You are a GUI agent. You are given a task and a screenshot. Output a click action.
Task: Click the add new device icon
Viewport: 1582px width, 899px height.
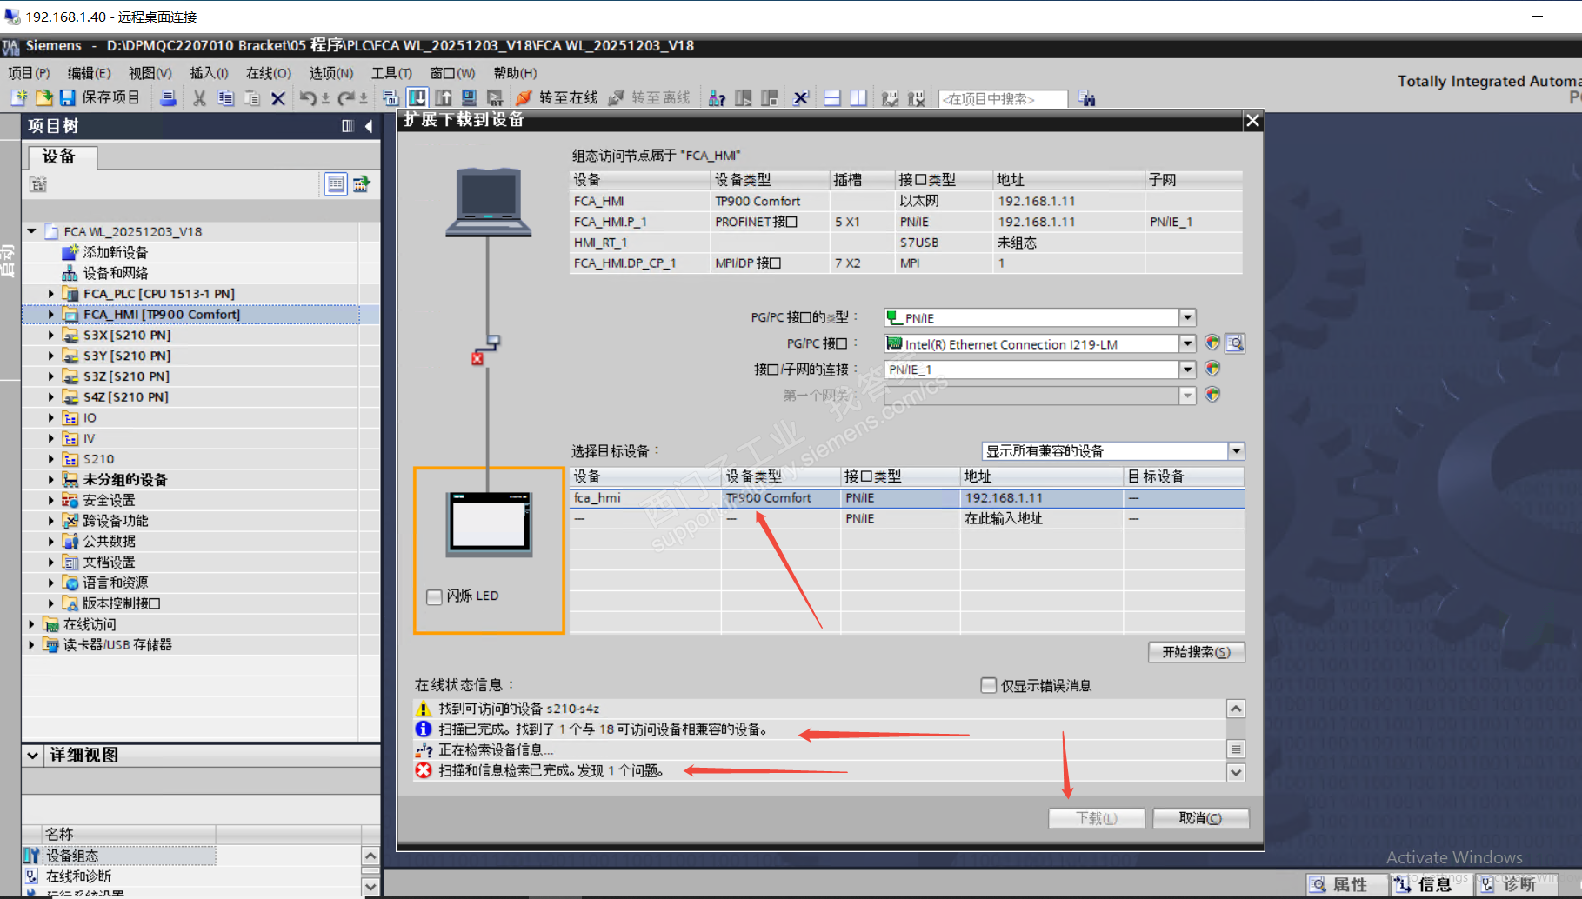click(x=70, y=252)
